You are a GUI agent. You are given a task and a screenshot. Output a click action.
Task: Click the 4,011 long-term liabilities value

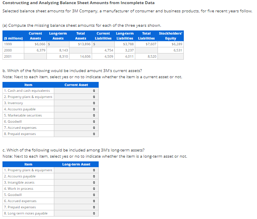129,56
